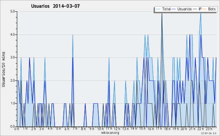Click the '22 h' x-axis tick label
Screen dimensions: 220x136
click(201, 129)
